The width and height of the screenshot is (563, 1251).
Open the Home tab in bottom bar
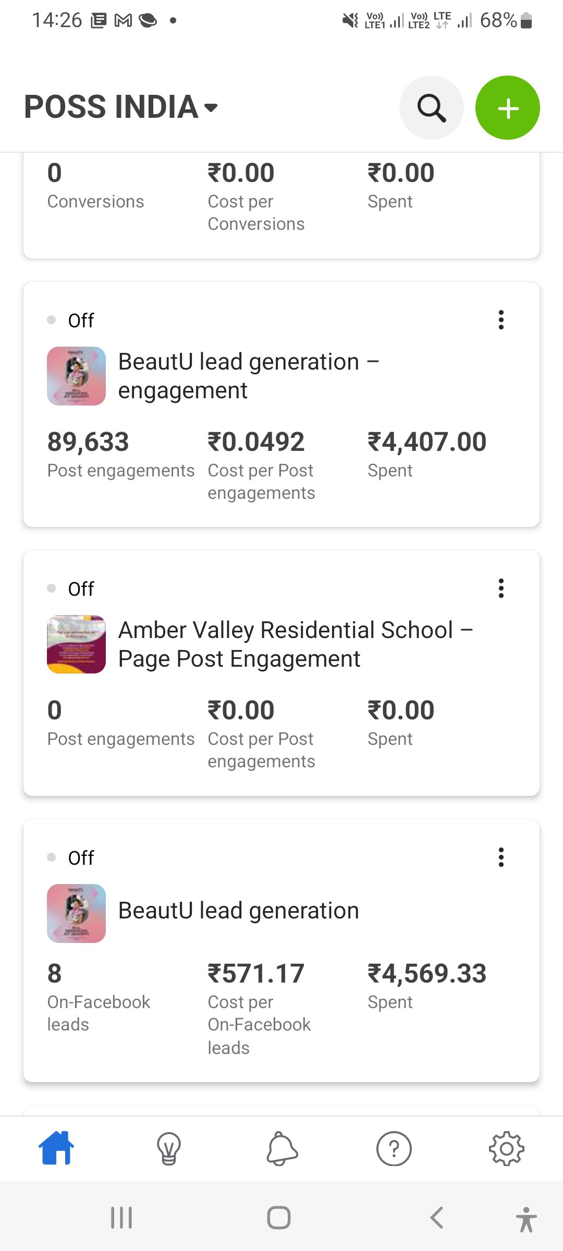coord(56,1148)
